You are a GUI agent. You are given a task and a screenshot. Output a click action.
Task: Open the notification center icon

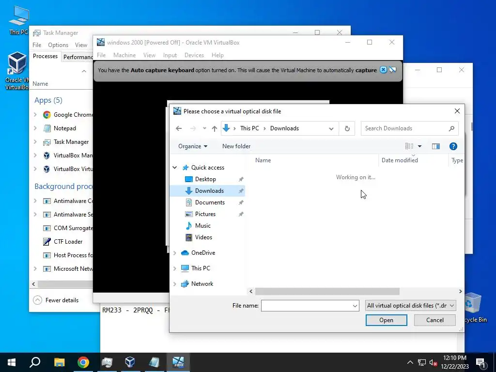[481, 362]
